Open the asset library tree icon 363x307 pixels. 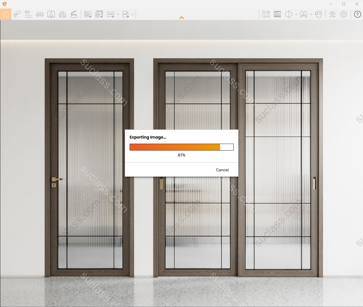pyautogui.click(x=51, y=14)
